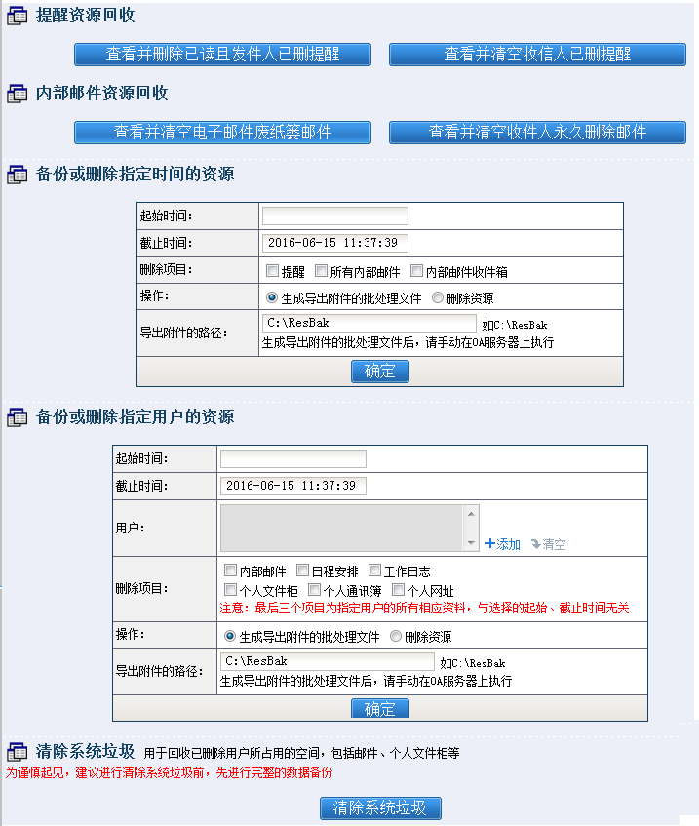Click the 用户: label

tap(130, 528)
